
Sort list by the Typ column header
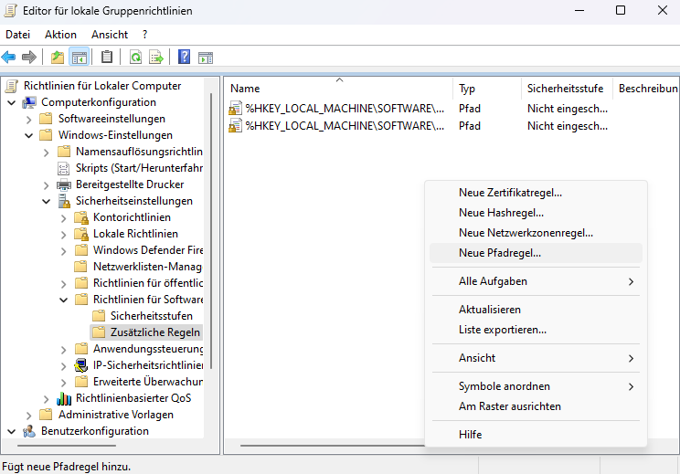coord(486,89)
